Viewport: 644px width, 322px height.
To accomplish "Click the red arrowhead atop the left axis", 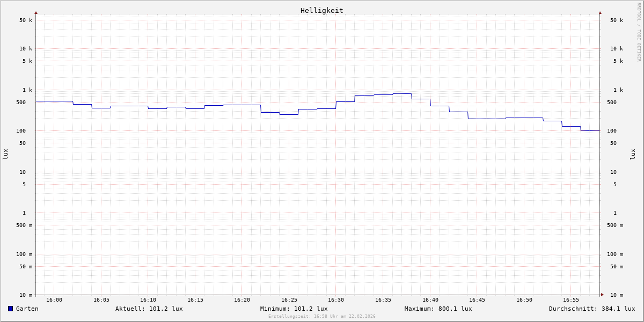I will [36, 12].
